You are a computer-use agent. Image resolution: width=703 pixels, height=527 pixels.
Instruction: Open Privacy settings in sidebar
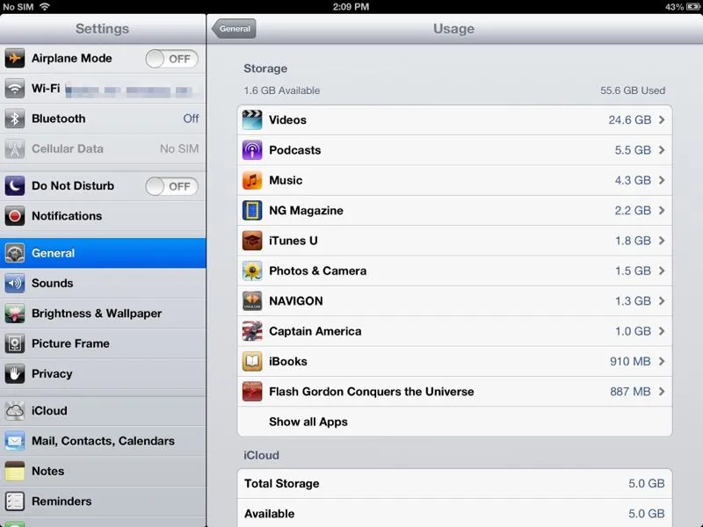tap(103, 373)
